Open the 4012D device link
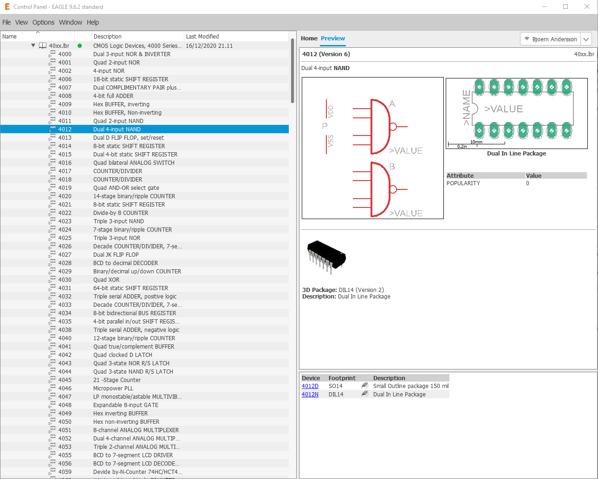The height and width of the screenshot is (479, 598). pos(310,386)
